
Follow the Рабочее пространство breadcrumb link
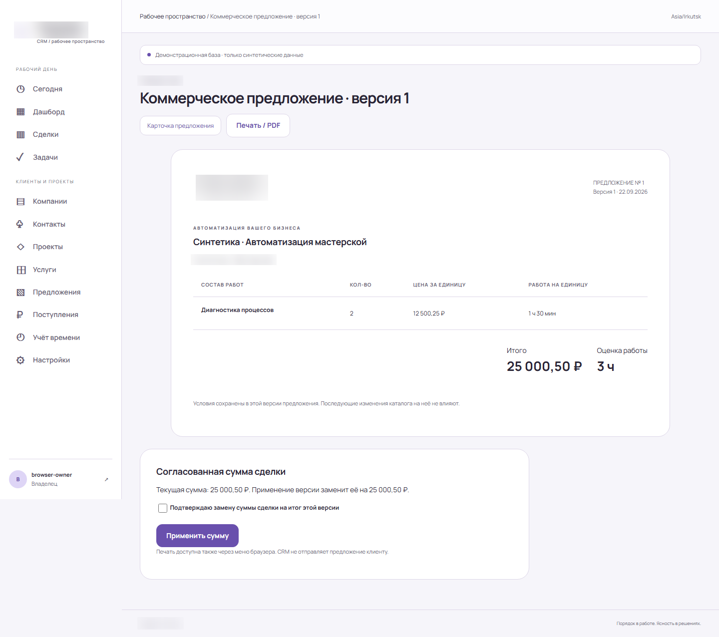[172, 16]
